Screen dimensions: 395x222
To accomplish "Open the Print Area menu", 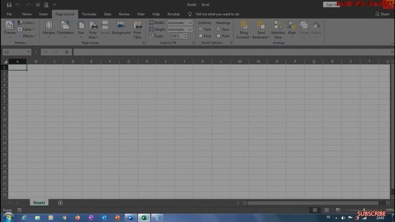I will click(x=93, y=30).
